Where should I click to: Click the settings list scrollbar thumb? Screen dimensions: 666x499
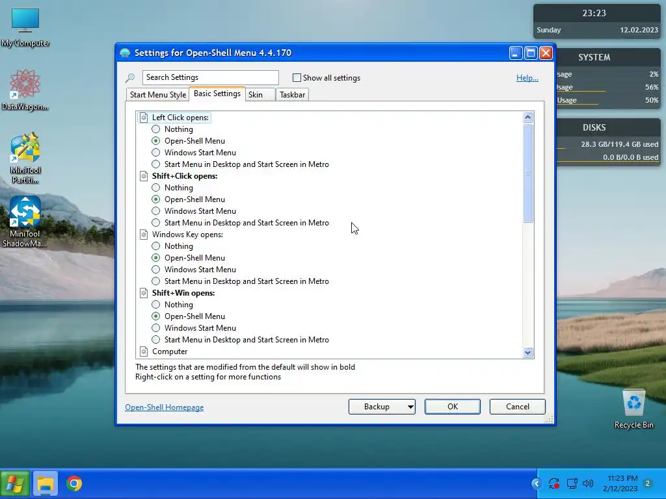(x=528, y=173)
